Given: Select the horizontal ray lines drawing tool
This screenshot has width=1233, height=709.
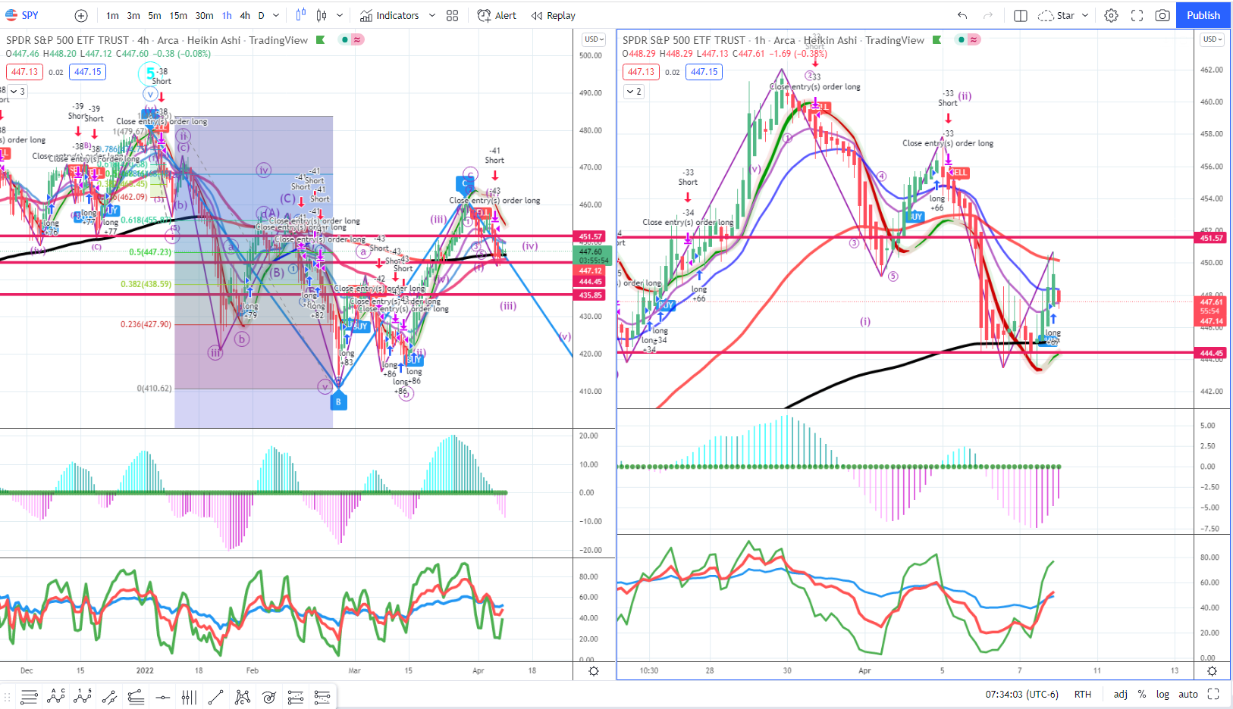Looking at the screenshot, I should point(30,697).
